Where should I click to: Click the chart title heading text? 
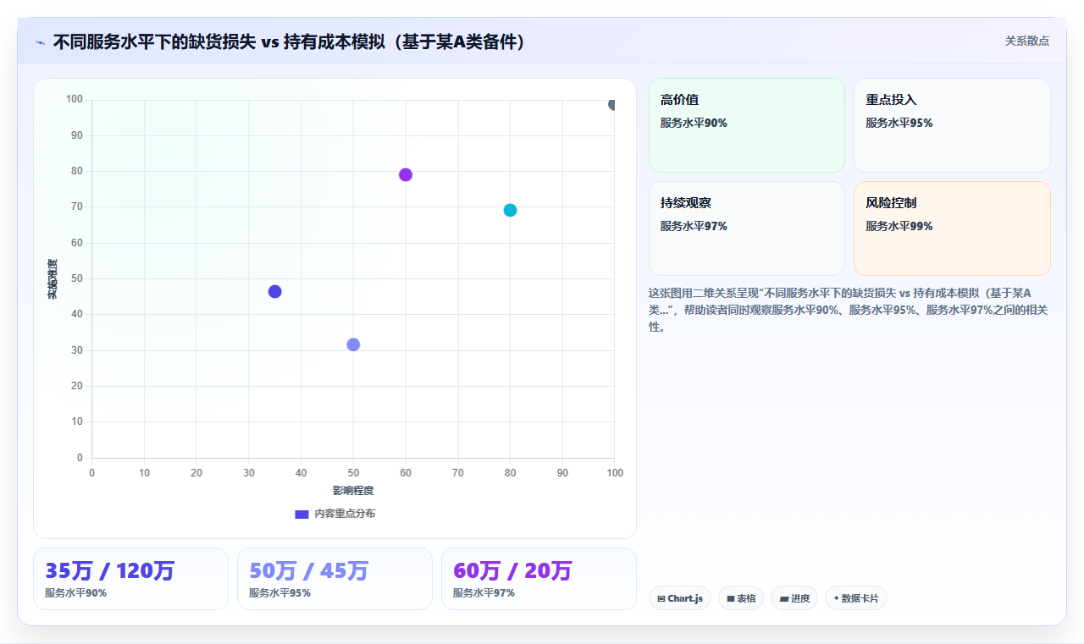point(290,41)
